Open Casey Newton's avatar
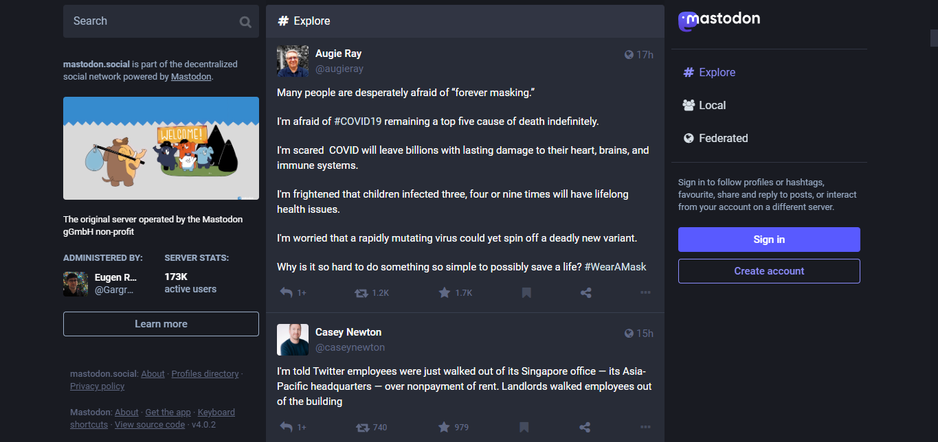Viewport: 938px width, 442px height. tap(293, 340)
